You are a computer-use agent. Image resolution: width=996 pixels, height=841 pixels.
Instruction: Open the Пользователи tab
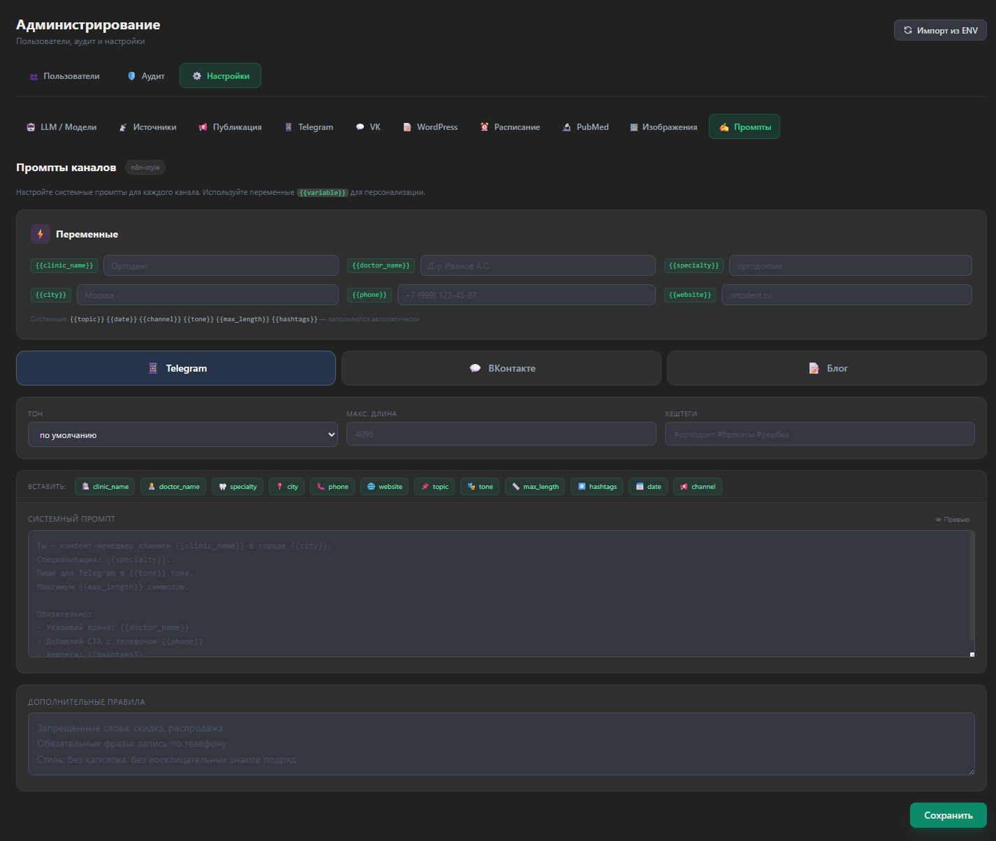coord(64,76)
